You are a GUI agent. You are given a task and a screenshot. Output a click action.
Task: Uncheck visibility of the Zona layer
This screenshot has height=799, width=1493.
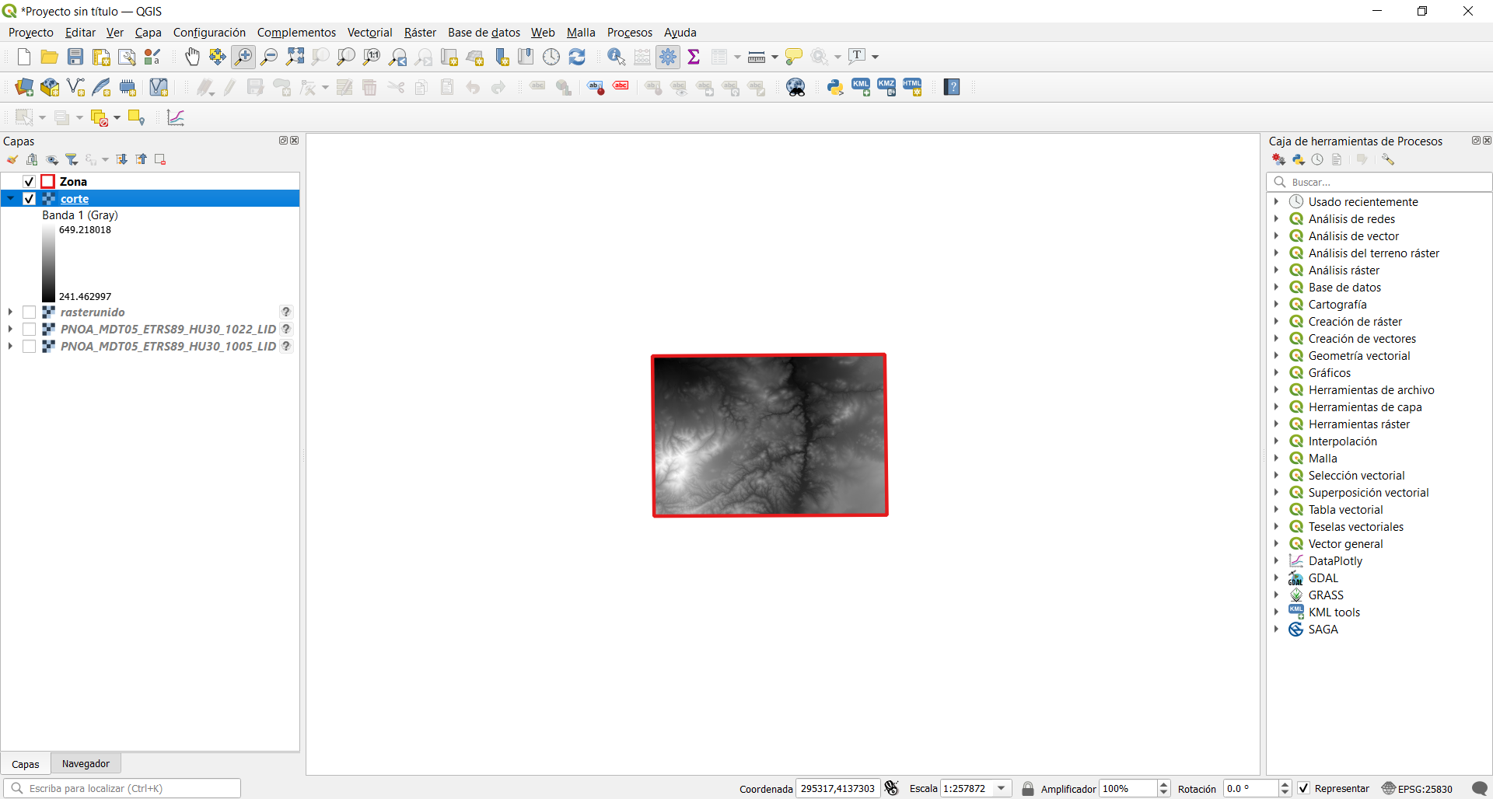coord(29,180)
